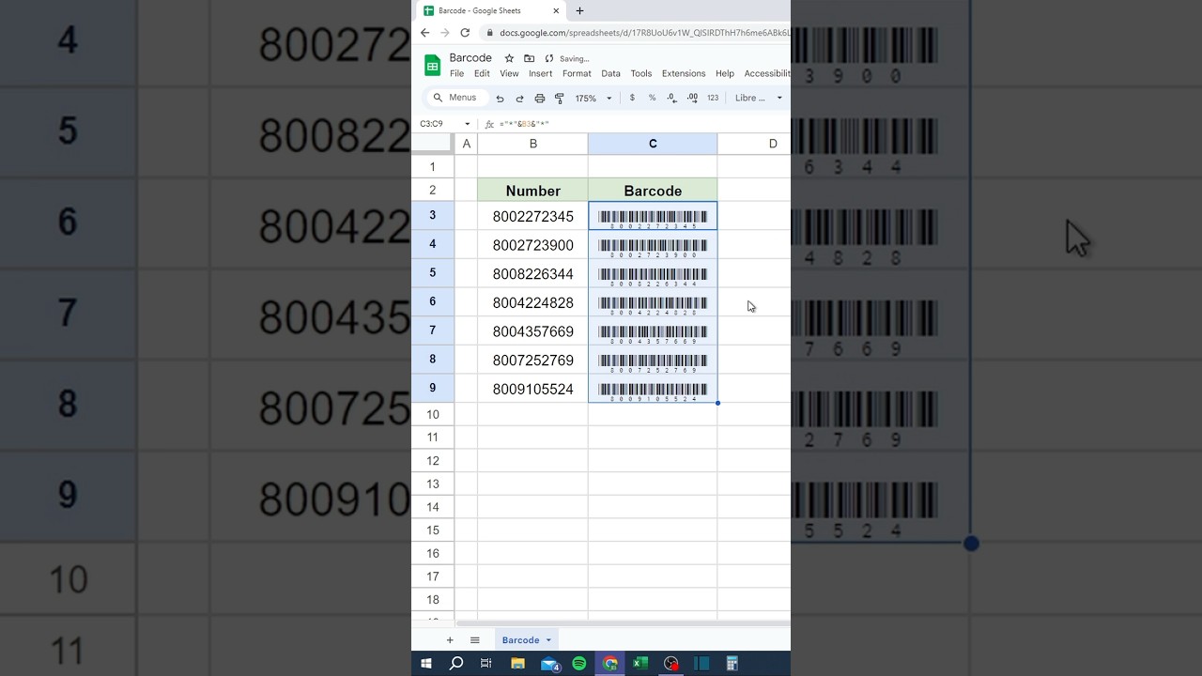
Task: Select row 10 header
Action: point(433,414)
